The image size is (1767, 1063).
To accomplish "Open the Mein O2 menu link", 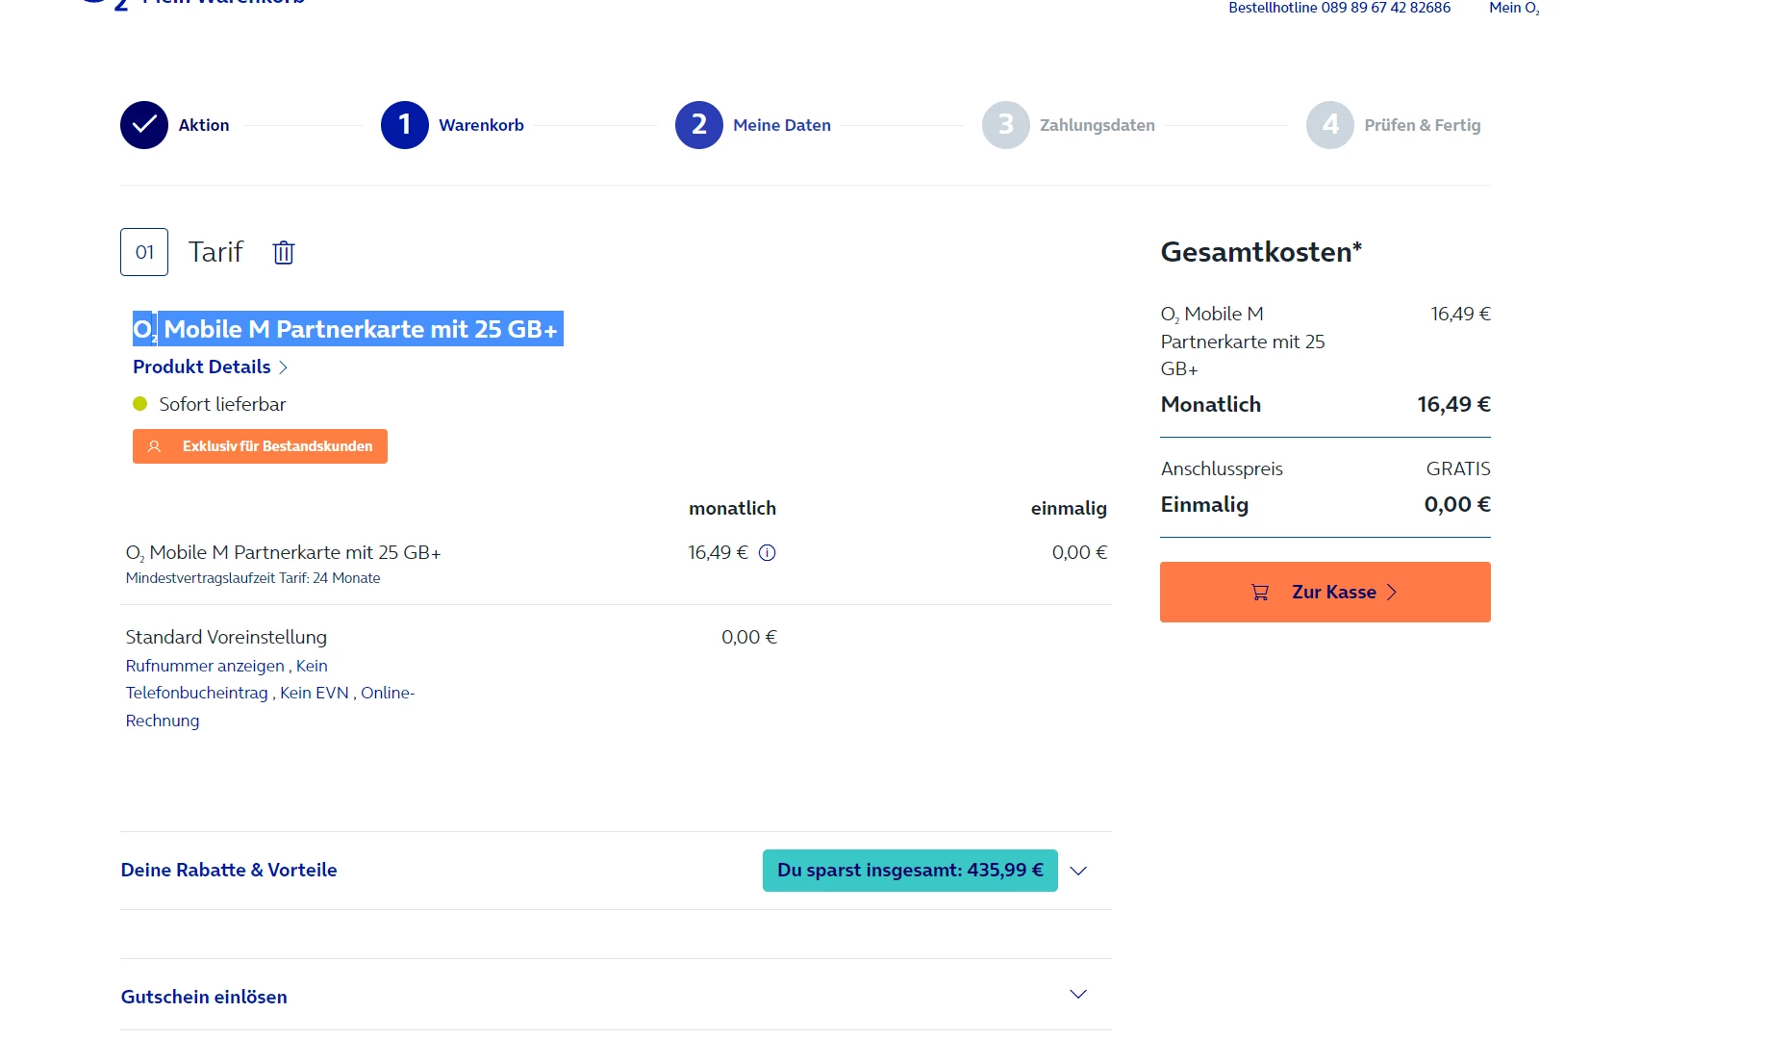I will (x=1515, y=8).
